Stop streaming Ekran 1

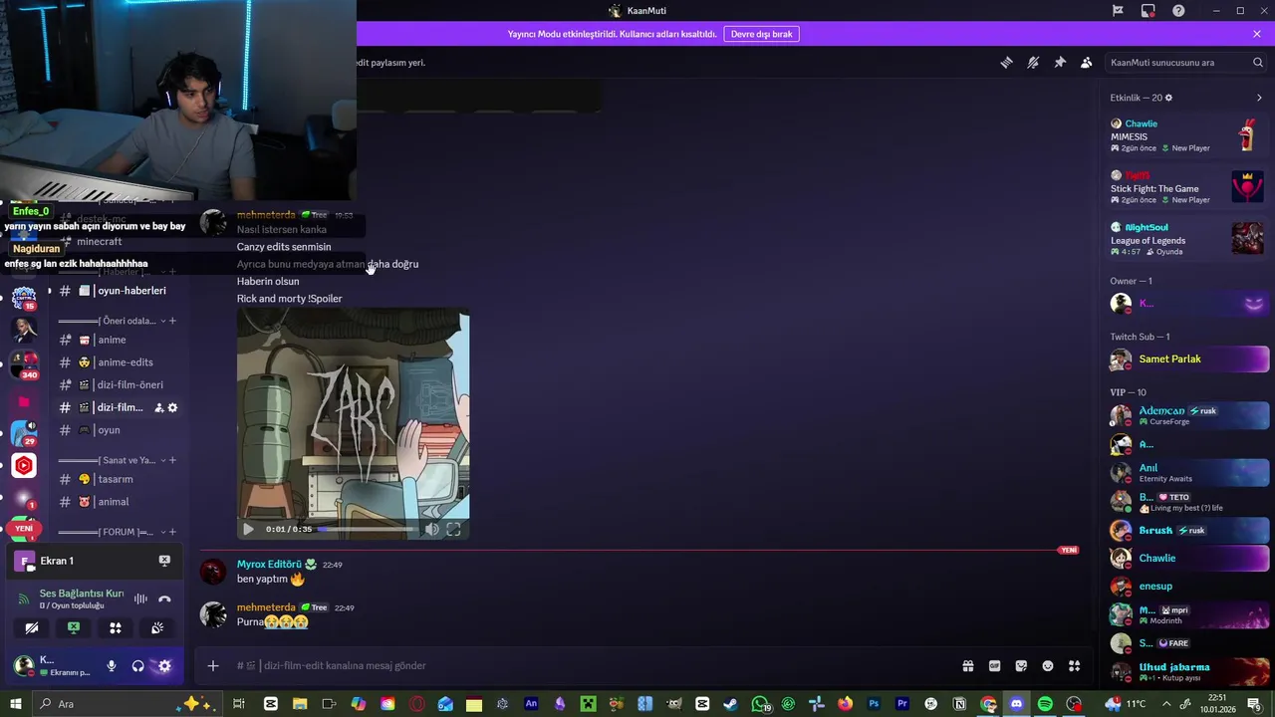(x=164, y=561)
